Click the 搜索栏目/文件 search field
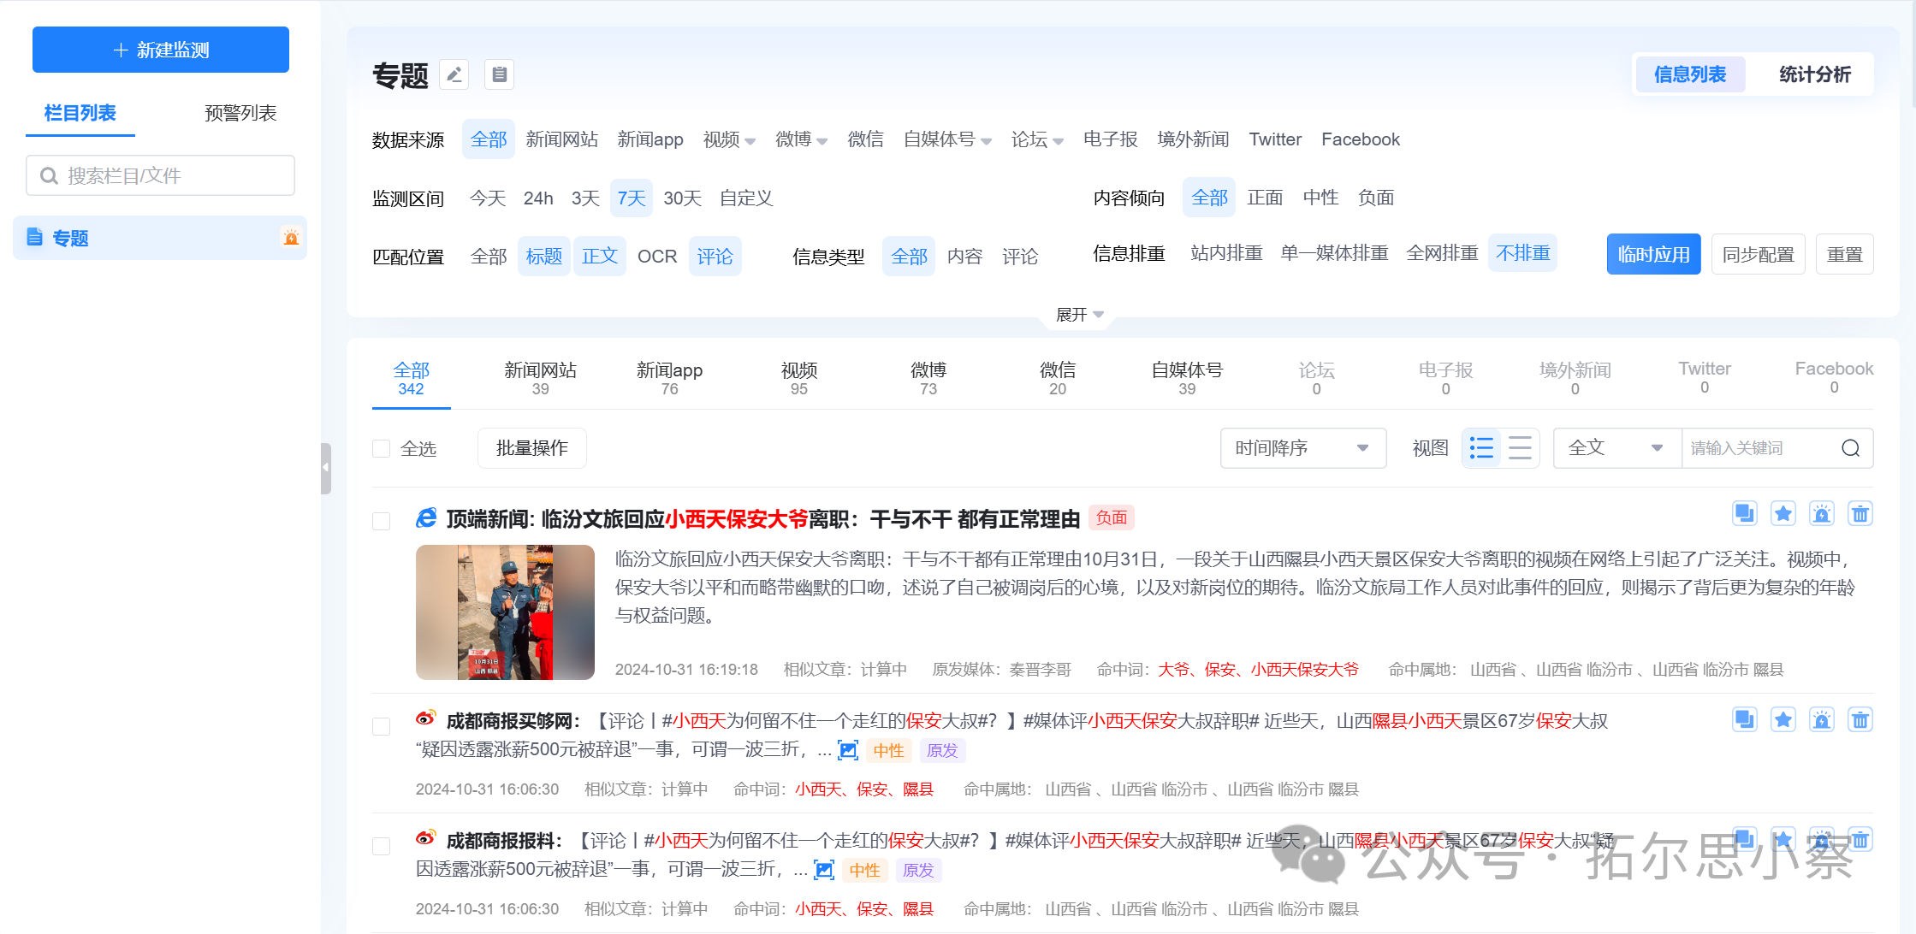This screenshot has height=934, width=1916. (161, 175)
